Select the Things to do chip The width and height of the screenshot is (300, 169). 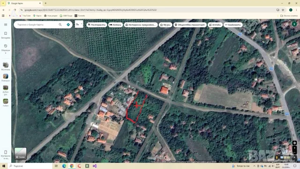point(141,25)
